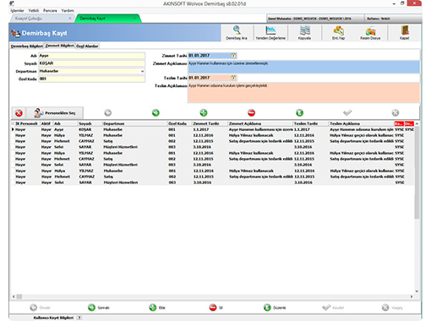The height and width of the screenshot is (321, 431).
Task: Click Kullanıcı Kayıt Bilgileri label
Action: tap(53, 318)
